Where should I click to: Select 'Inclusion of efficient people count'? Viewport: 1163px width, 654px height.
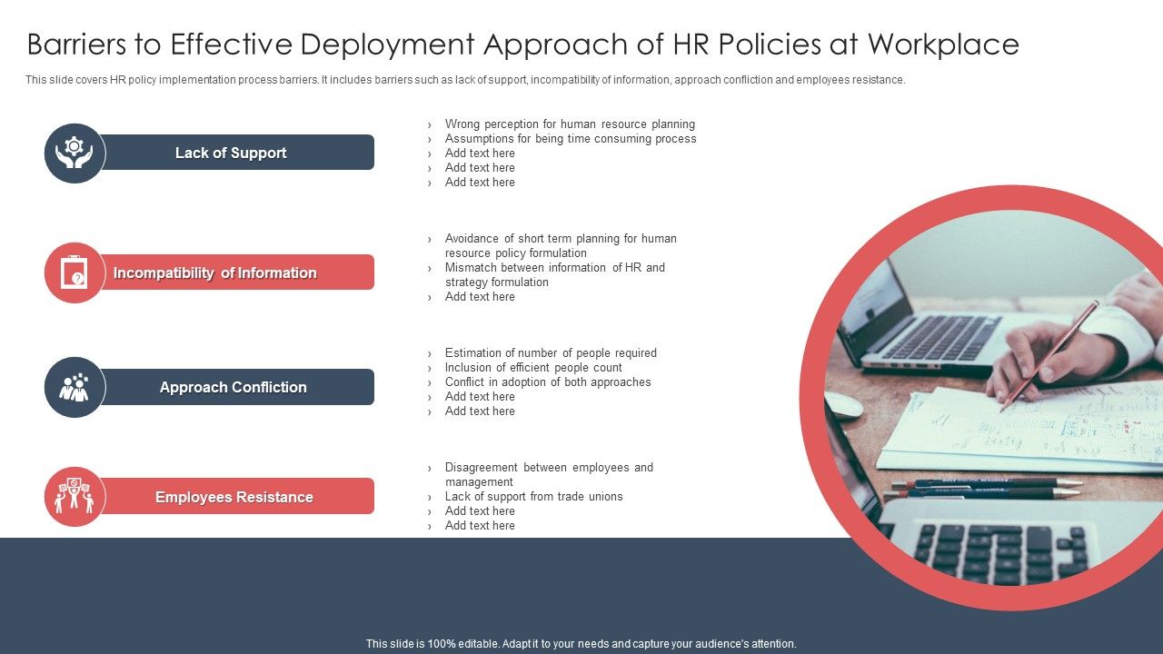[533, 368]
